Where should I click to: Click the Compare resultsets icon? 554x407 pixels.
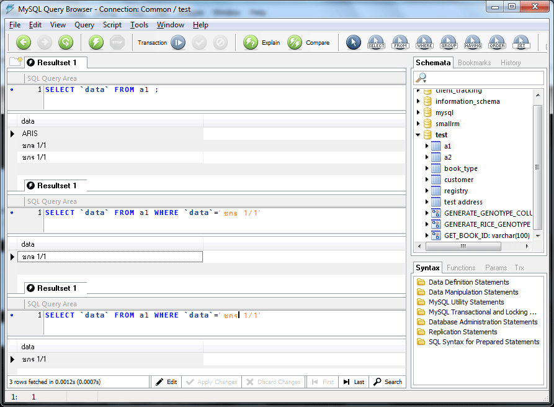point(295,42)
